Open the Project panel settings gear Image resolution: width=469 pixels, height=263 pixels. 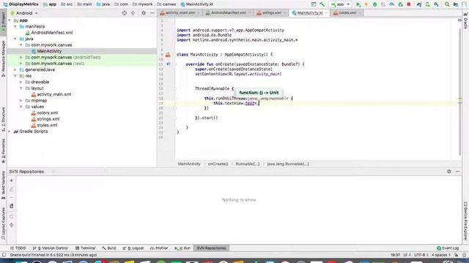[144, 13]
